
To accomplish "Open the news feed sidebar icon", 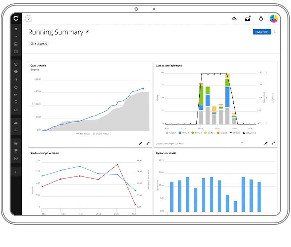I will (16, 51).
